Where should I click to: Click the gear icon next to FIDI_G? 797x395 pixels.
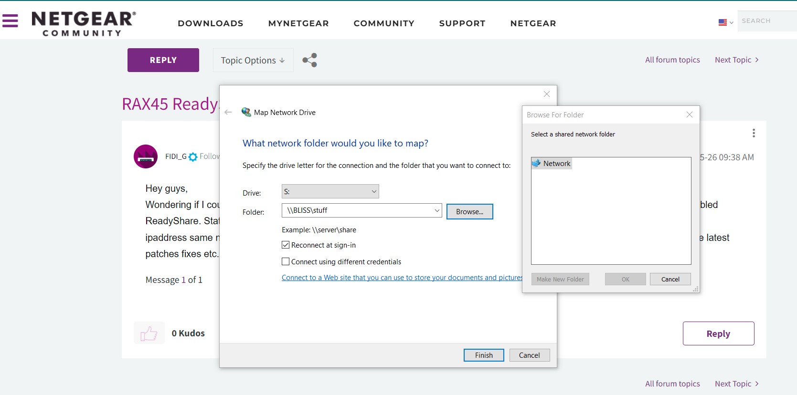pyautogui.click(x=193, y=157)
